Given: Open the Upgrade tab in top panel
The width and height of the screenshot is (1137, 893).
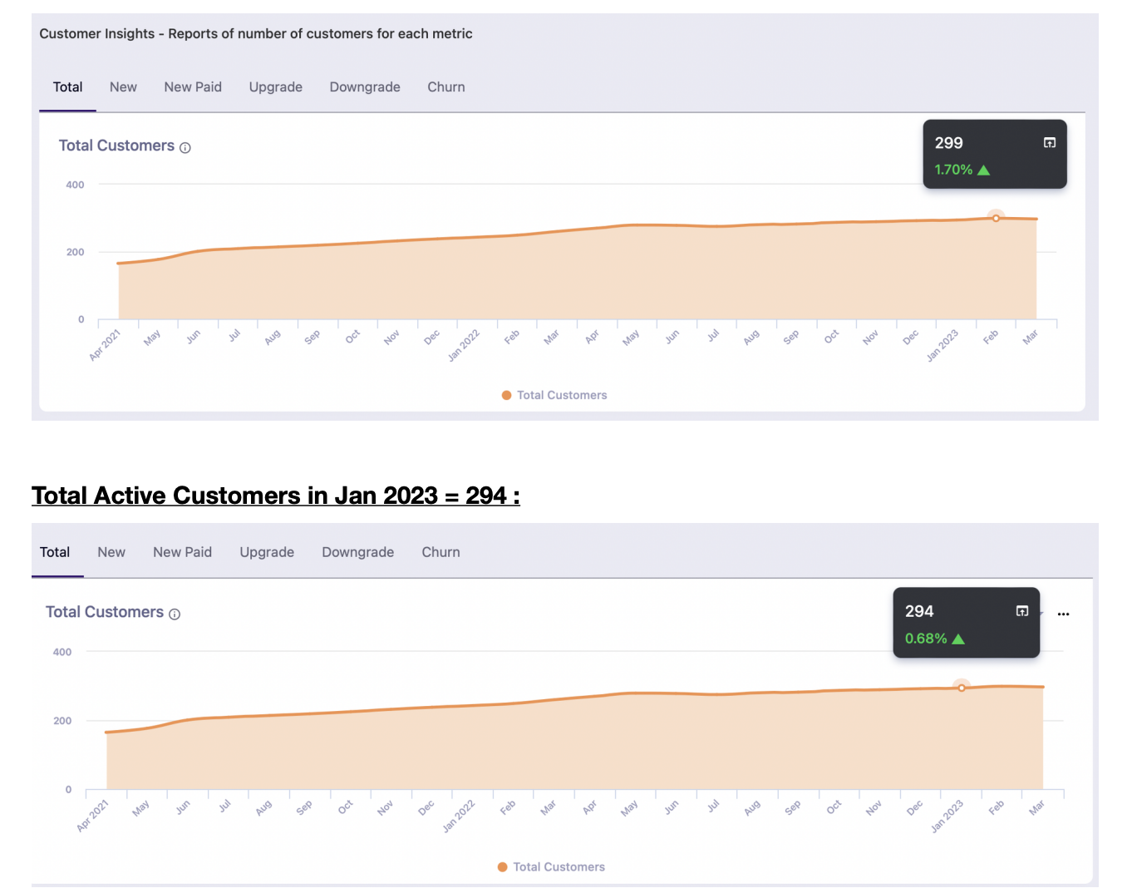Looking at the screenshot, I should click(x=275, y=87).
